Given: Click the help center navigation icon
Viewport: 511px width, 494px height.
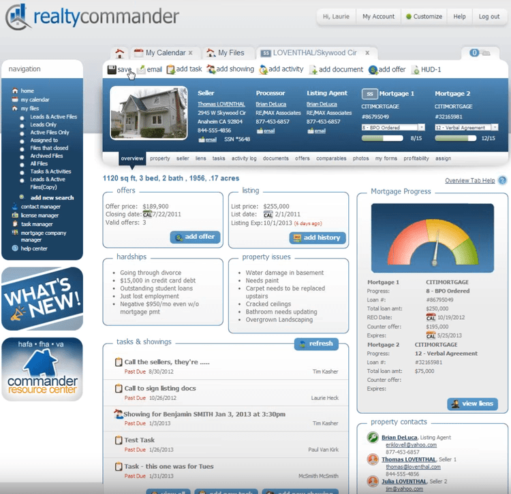Looking at the screenshot, I should coord(15,248).
